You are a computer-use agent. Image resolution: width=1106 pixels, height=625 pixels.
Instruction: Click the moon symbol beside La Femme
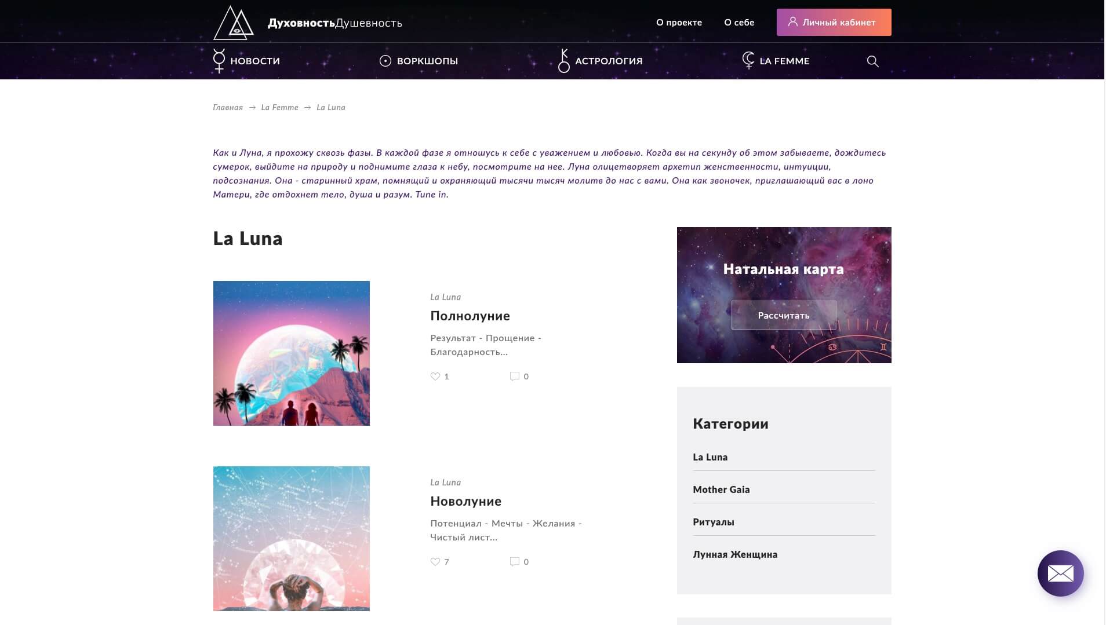pyautogui.click(x=748, y=60)
